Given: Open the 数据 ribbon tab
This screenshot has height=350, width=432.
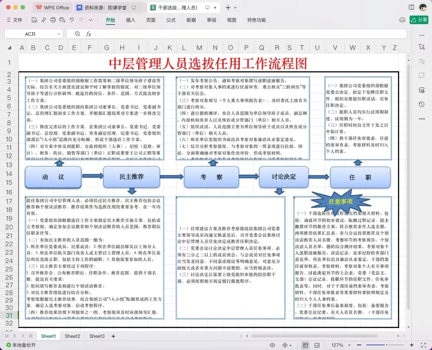Looking at the screenshot, I should 191,20.
